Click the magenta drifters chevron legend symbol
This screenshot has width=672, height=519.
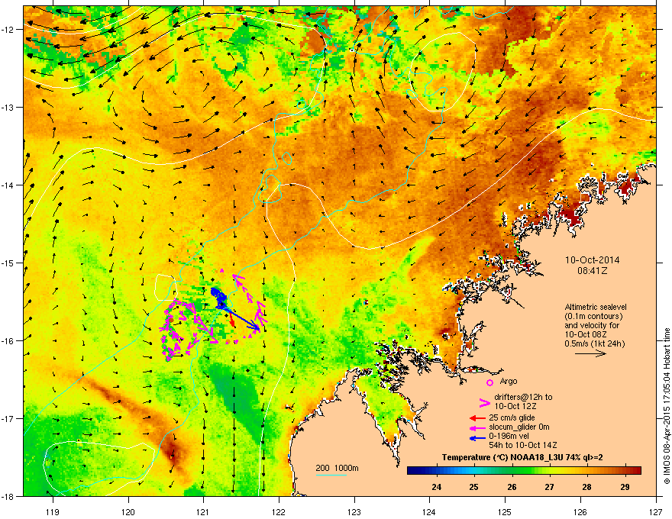tap(484, 403)
